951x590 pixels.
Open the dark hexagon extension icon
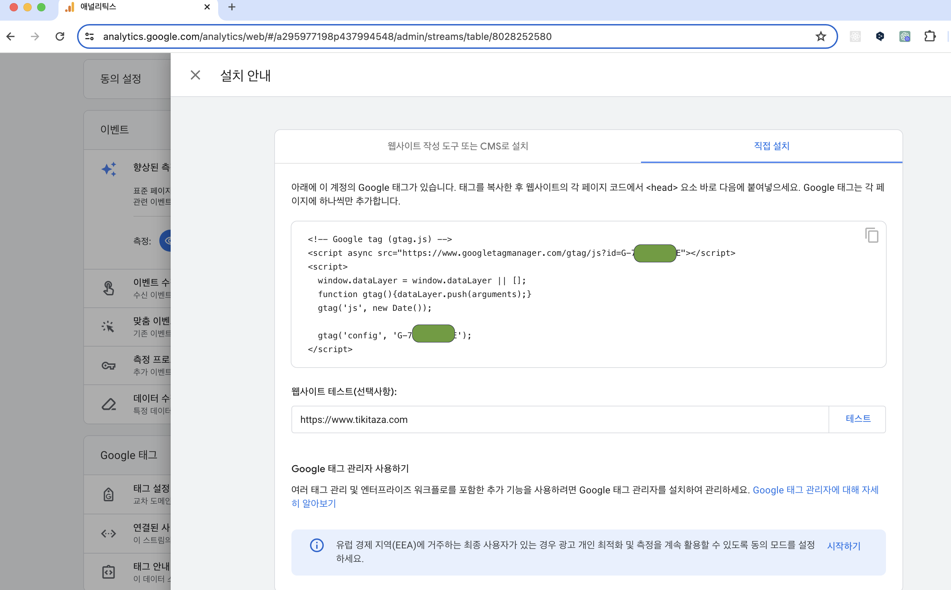(x=880, y=36)
